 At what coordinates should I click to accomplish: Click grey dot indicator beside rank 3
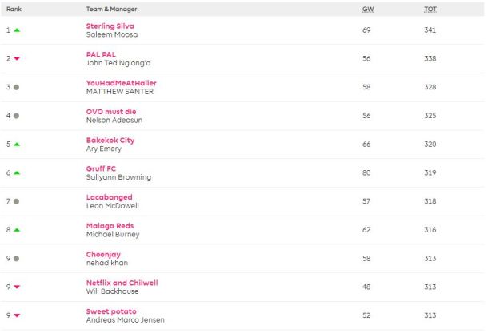point(17,87)
